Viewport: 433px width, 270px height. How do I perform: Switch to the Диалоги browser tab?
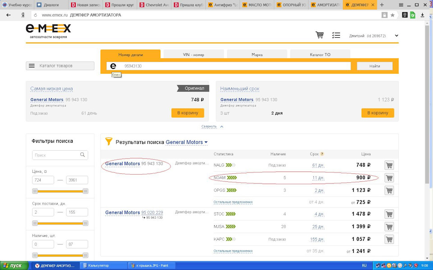pyautogui.click(x=51, y=5)
